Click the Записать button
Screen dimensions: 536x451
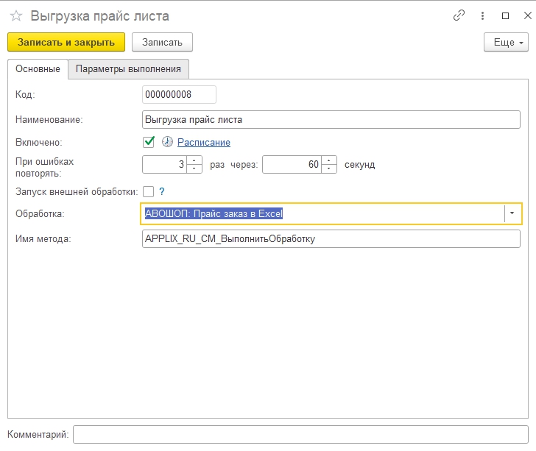tap(162, 42)
